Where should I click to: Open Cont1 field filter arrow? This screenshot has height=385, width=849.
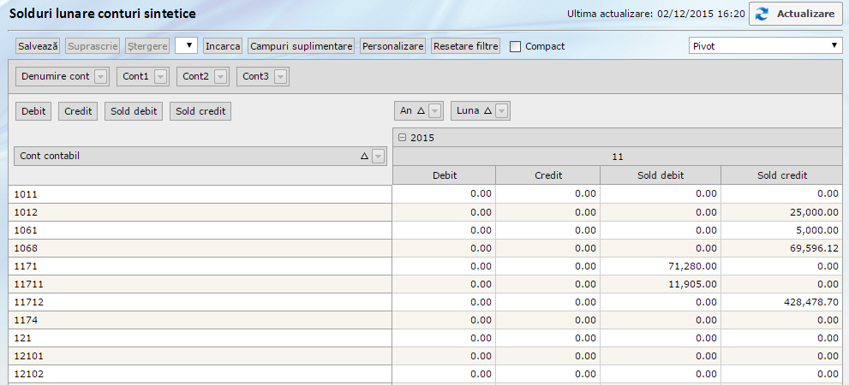pyautogui.click(x=161, y=77)
